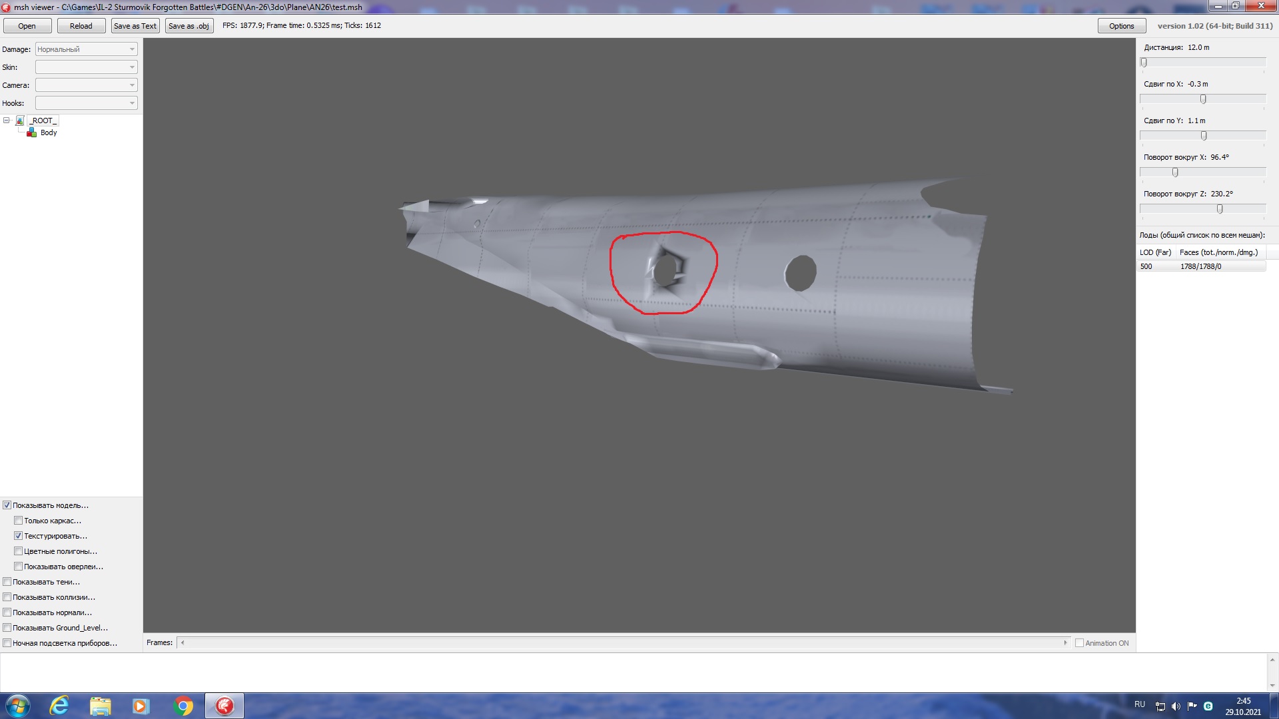Open Google Chrome from the taskbar
The height and width of the screenshot is (719, 1279).
(x=183, y=706)
